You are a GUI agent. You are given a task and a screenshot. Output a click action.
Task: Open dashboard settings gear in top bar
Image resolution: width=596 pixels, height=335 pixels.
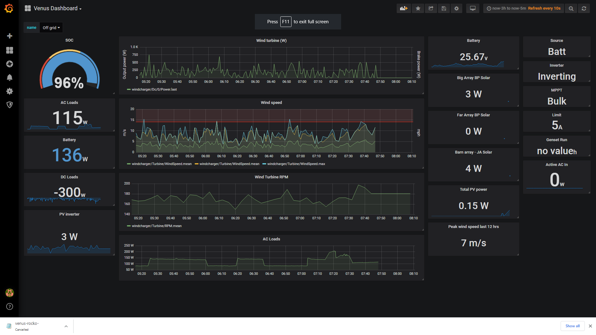[457, 8]
